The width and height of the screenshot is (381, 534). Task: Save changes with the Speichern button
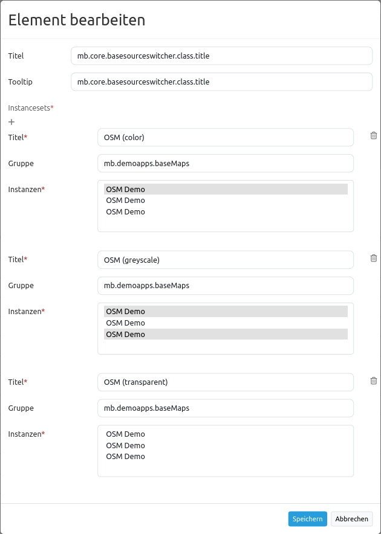(x=307, y=519)
